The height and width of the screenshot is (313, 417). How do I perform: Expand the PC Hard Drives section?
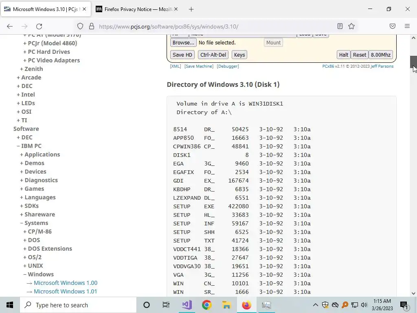pyautogui.click(x=46, y=52)
